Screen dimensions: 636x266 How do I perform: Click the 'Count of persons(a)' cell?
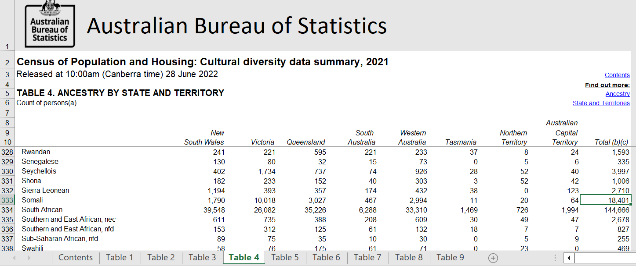[x=47, y=103]
